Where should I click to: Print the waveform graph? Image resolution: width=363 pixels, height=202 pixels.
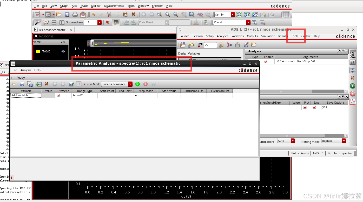click(75, 15)
